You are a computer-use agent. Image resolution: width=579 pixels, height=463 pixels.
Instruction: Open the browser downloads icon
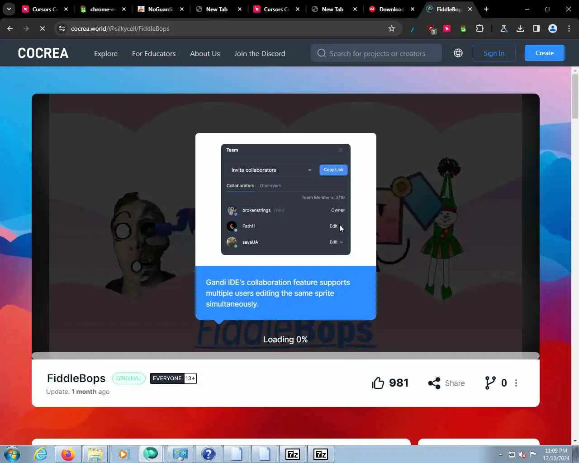pos(520,28)
